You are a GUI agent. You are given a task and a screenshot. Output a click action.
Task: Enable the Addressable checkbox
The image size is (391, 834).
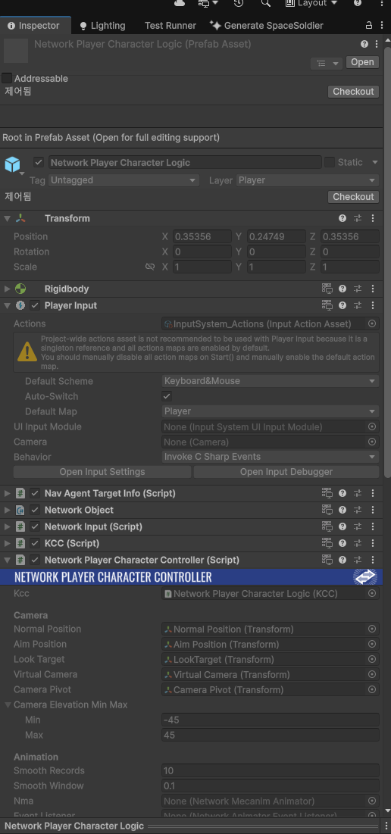(x=7, y=78)
